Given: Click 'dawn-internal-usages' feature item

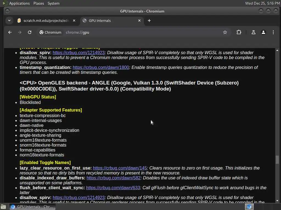Looking at the screenshot, I should click(x=41, y=121).
